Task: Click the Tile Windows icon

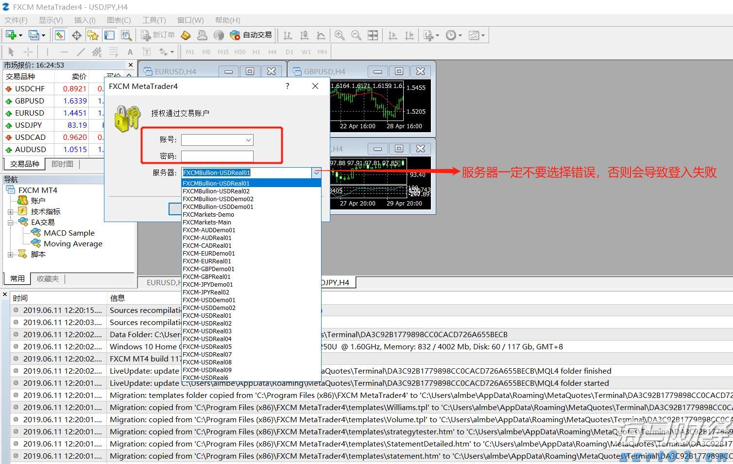Action: tap(372, 34)
